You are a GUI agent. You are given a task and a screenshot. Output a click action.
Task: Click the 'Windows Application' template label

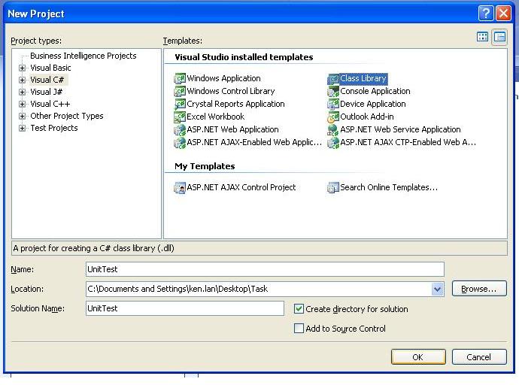223,78
